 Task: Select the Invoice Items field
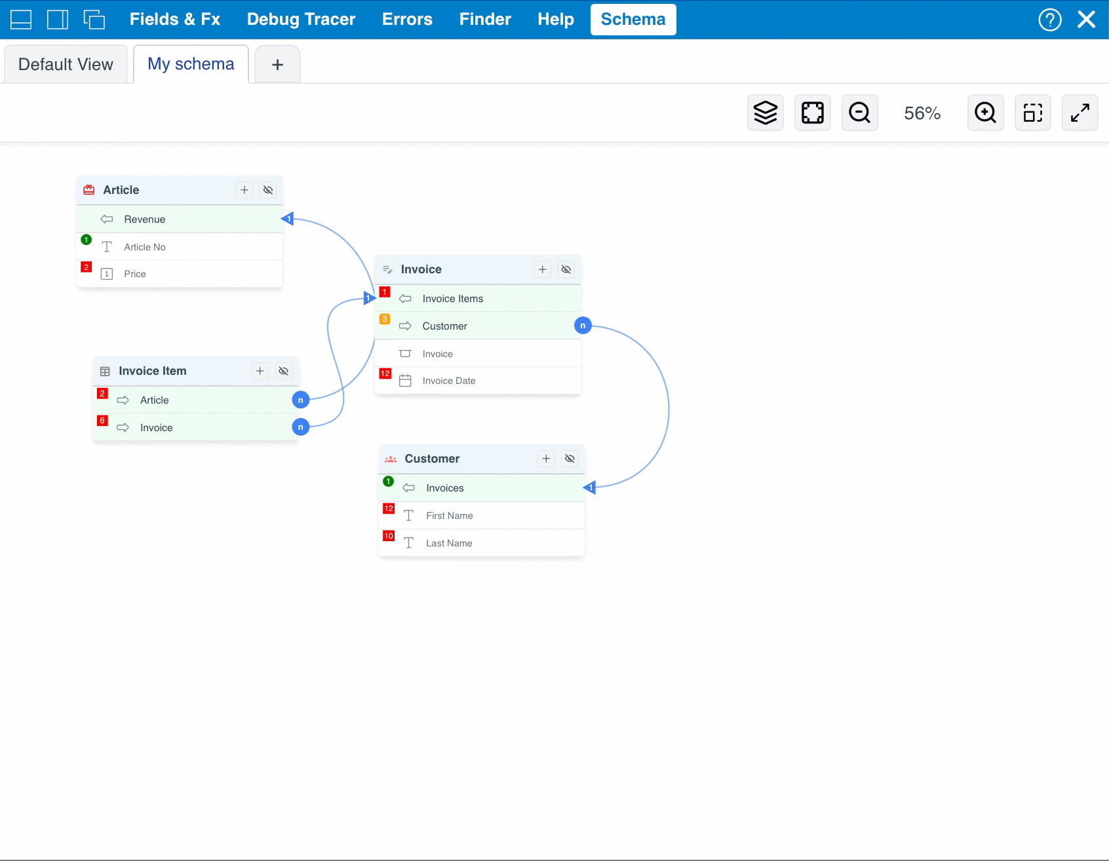coord(478,298)
